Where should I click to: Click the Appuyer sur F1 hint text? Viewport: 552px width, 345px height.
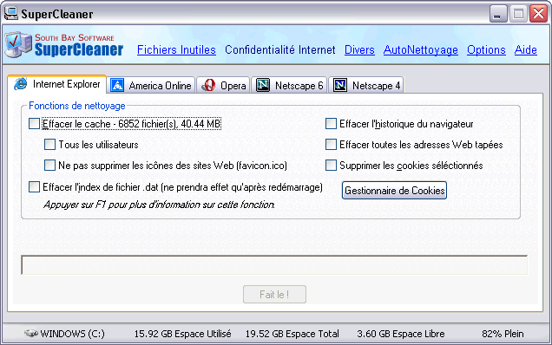pos(159,205)
